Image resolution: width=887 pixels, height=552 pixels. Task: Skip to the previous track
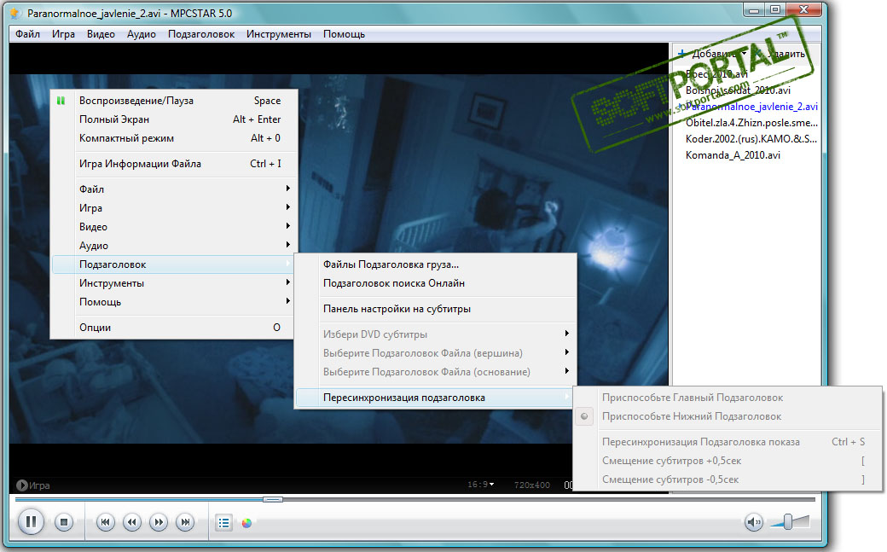(105, 522)
